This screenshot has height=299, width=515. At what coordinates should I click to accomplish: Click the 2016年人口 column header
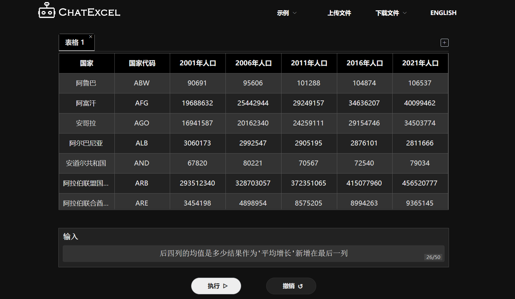click(365, 63)
